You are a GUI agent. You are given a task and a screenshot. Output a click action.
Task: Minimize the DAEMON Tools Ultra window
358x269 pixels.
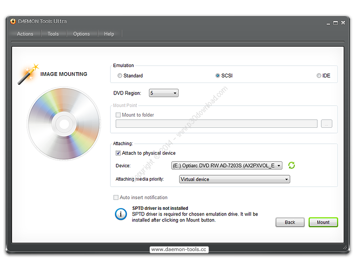328,23
